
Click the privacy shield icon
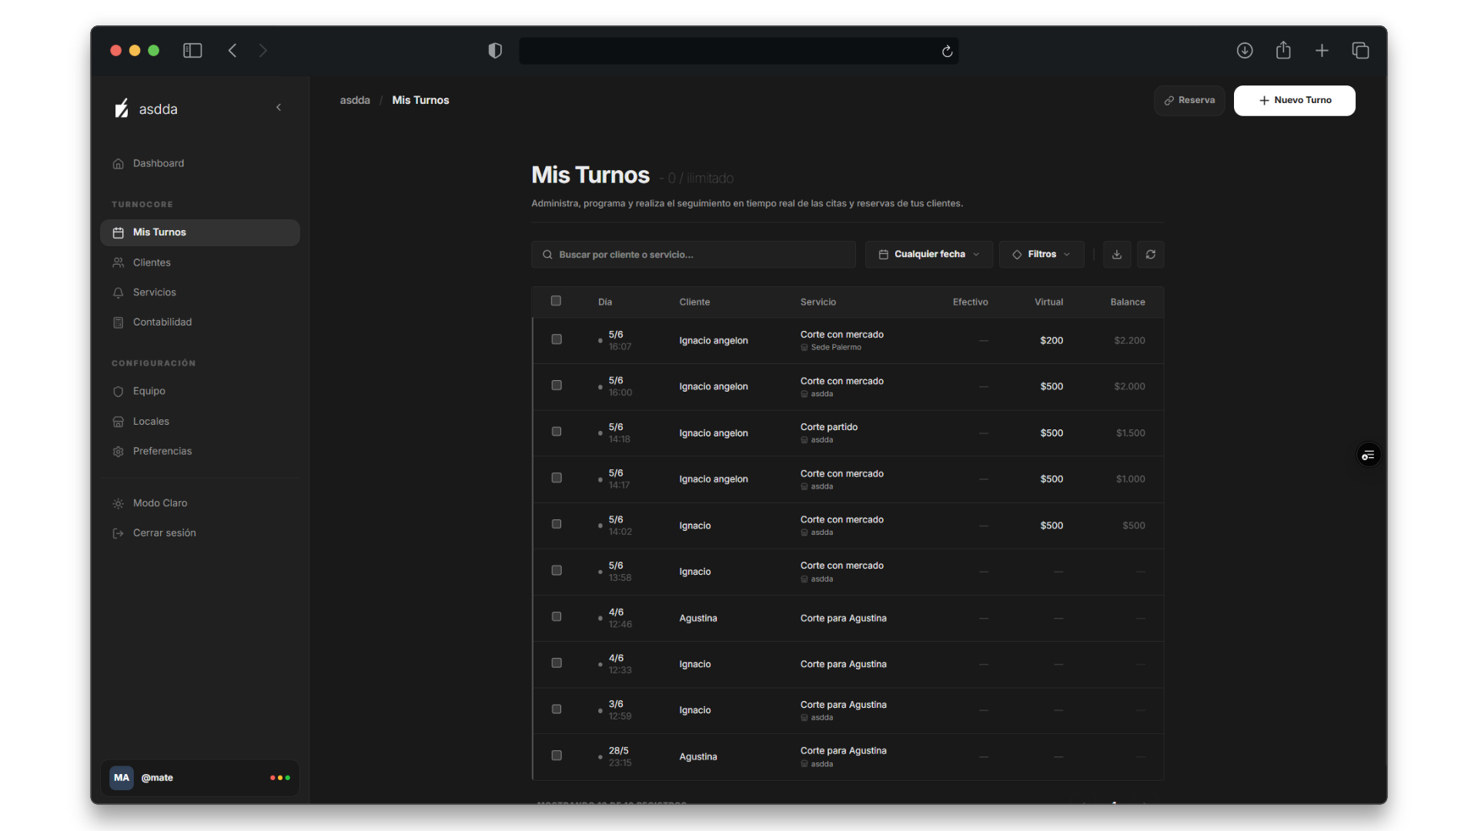click(x=495, y=51)
